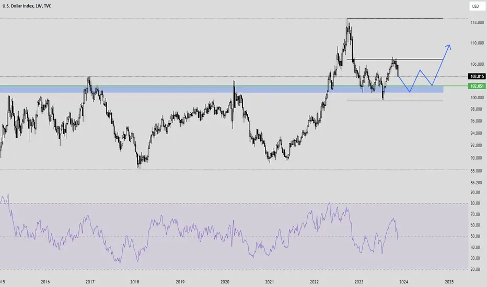This screenshot has width=487, height=287.
Task: Click the RSI 80.00 scale label
Action: (475, 204)
